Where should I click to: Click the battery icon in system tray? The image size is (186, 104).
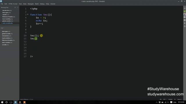click(162, 102)
